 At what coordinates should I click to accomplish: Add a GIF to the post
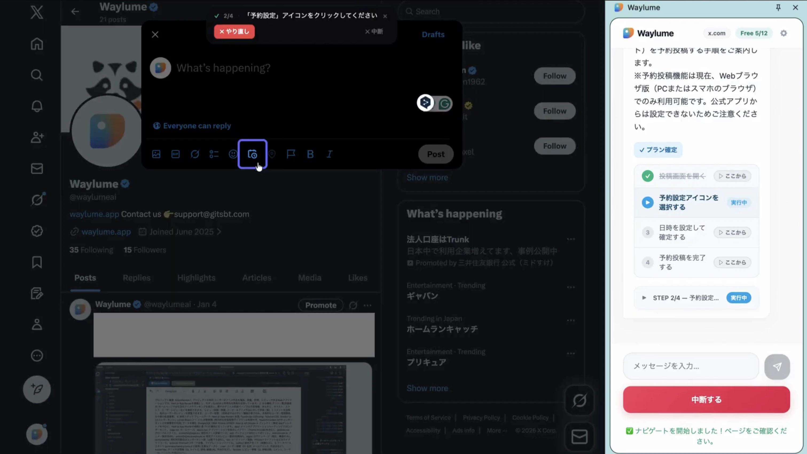click(x=175, y=154)
